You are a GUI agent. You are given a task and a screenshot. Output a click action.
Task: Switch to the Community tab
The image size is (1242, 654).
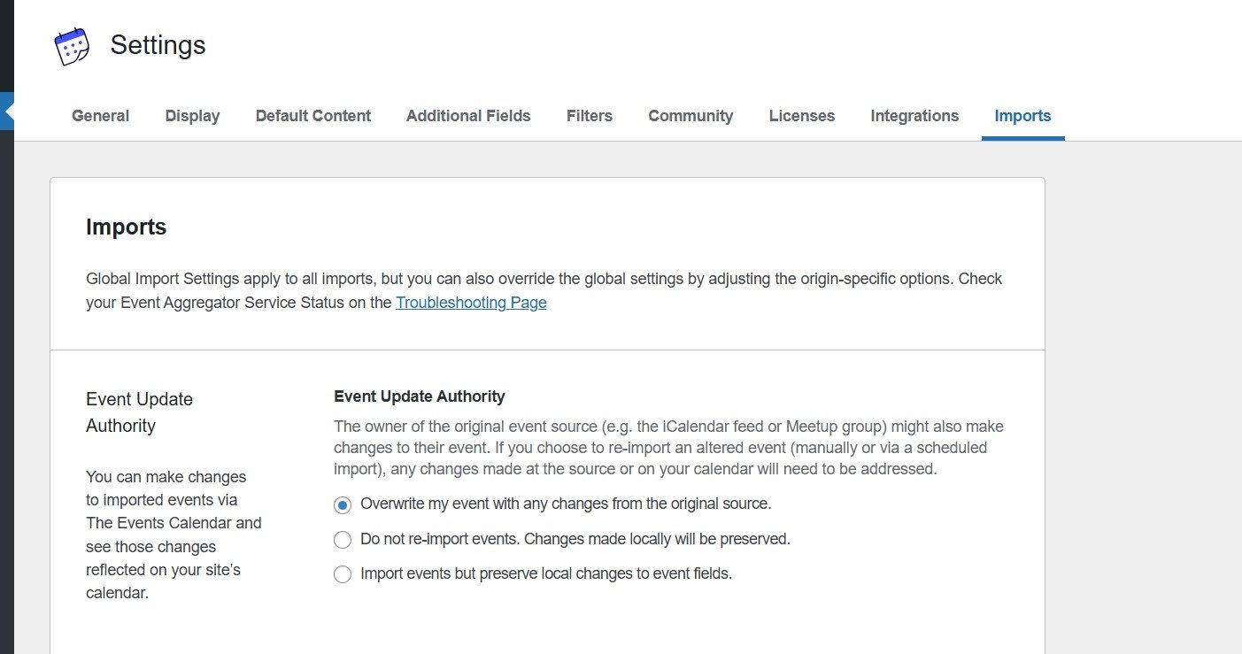pyautogui.click(x=690, y=116)
